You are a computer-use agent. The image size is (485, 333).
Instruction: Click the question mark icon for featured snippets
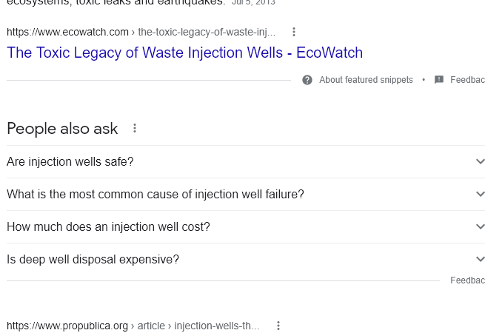307,80
